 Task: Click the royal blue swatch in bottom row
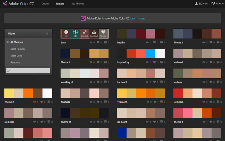tap(122, 133)
